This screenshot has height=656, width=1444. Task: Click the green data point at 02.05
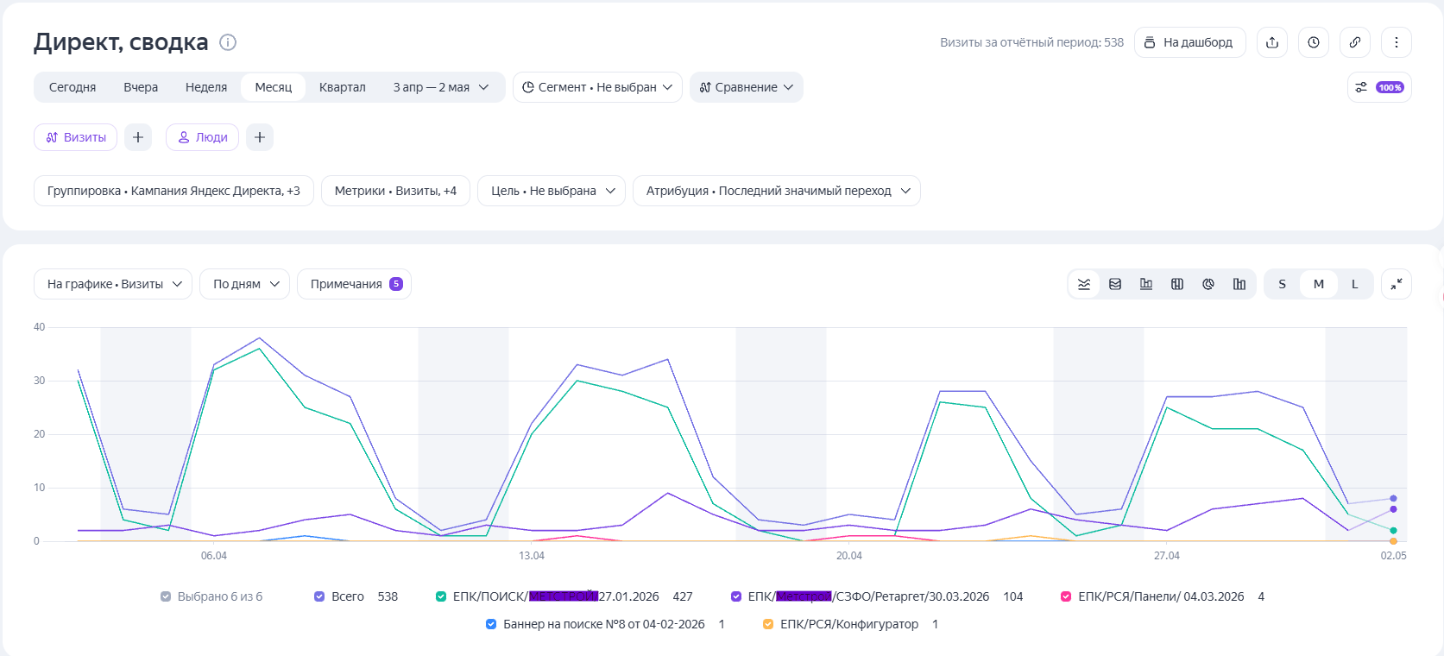[1393, 531]
